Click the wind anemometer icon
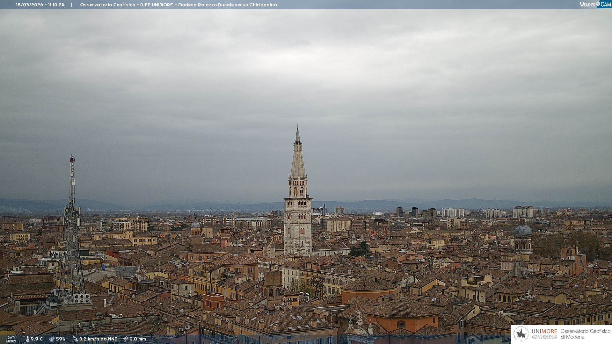The height and width of the screenshot is (344, 612). pos(75,339)
